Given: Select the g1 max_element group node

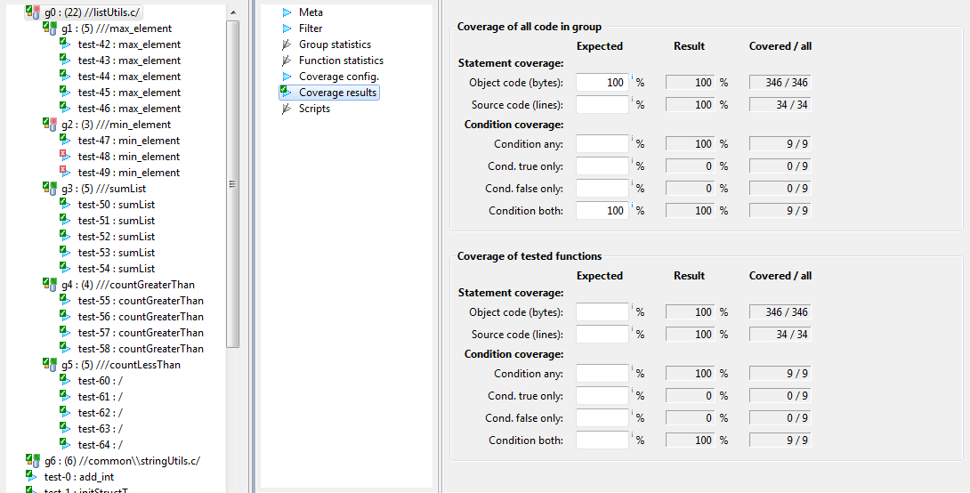Looking at the screenshot, I should (x=117, y=28).
